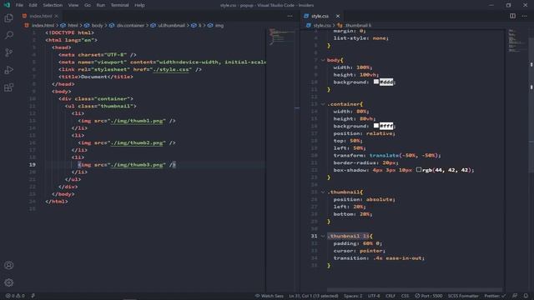534x300 pixels.
Task: Close the index.html tab
Action: 56,16
